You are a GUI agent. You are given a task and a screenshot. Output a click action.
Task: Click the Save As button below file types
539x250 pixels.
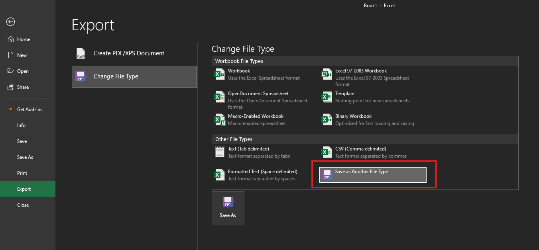tap(228, 208)
